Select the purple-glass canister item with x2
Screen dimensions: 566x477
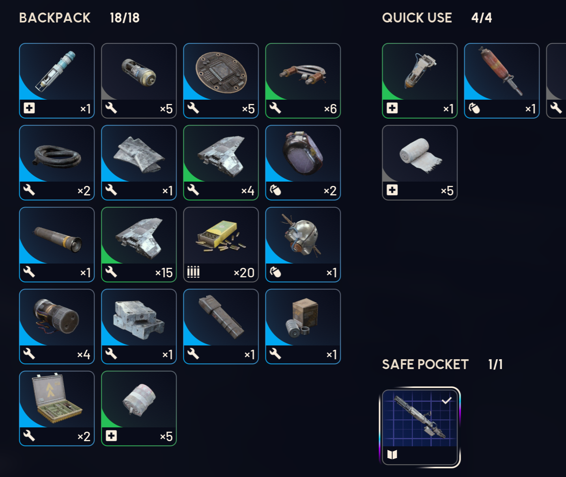(303, 163)
